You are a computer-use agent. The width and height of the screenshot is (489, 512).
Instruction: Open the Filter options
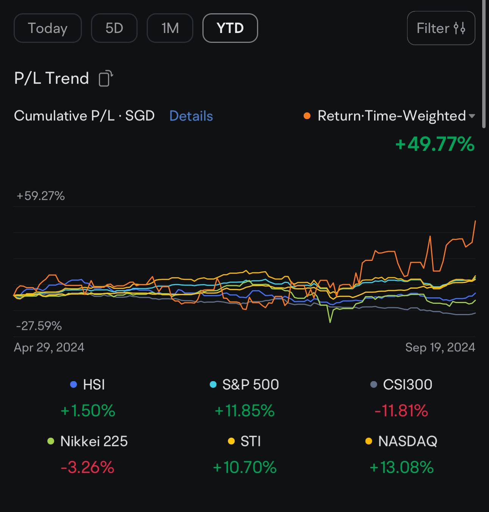(441, 28)
